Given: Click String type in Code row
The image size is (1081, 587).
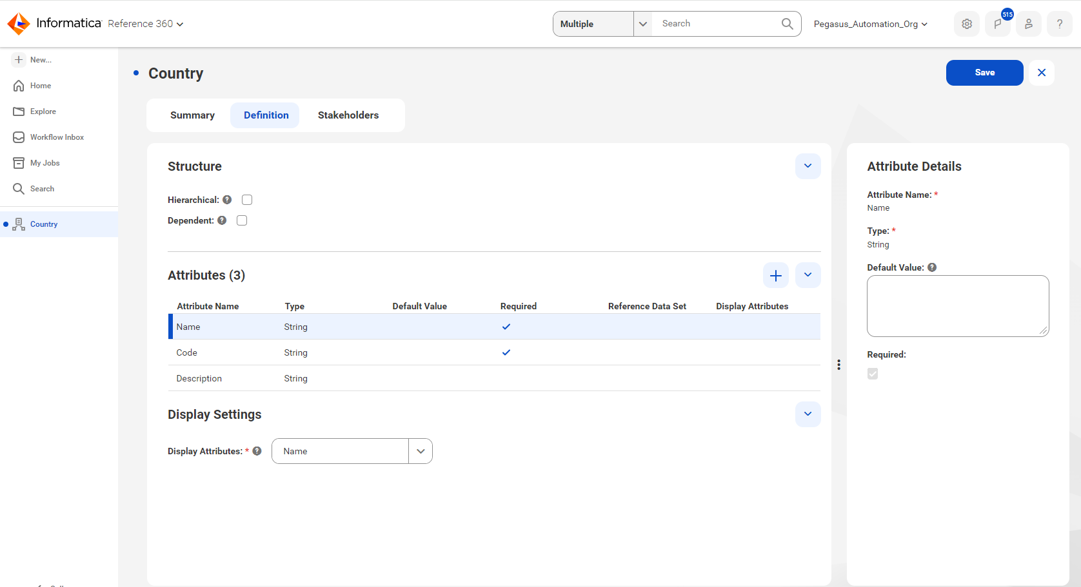Looking at the screenshot, I should pyautogui.click(x=296, y=352).
